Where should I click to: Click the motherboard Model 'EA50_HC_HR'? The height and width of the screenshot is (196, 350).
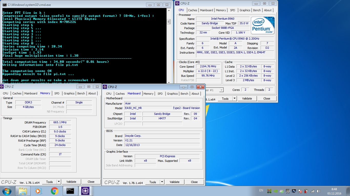148,108
